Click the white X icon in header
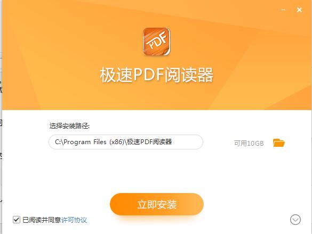 click(299, 10)
